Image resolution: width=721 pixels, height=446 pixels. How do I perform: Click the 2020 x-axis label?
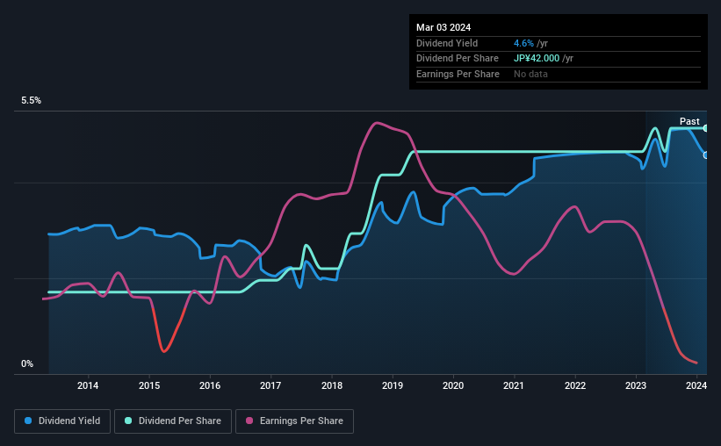click(x=453, y=385)
